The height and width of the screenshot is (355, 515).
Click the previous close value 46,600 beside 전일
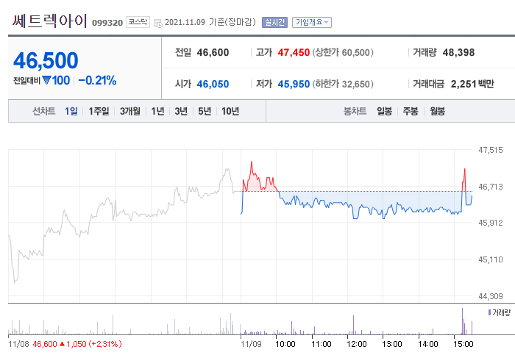click(x=213, y=52)
